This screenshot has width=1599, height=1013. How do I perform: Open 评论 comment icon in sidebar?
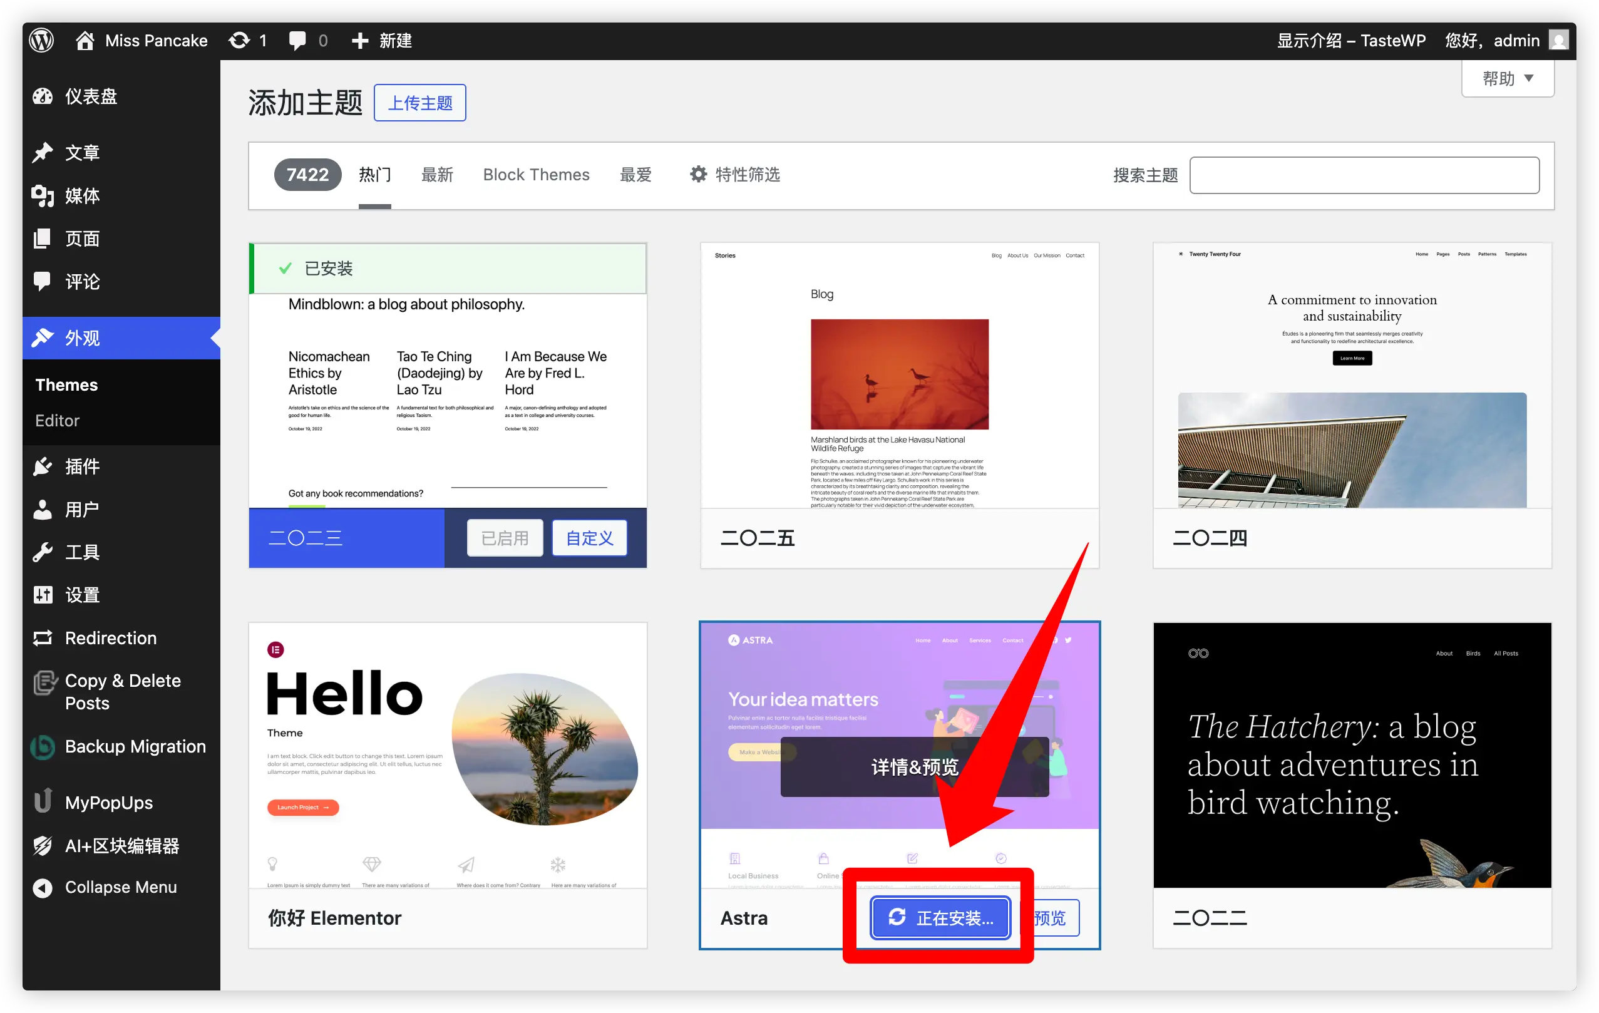coord(43,282)
